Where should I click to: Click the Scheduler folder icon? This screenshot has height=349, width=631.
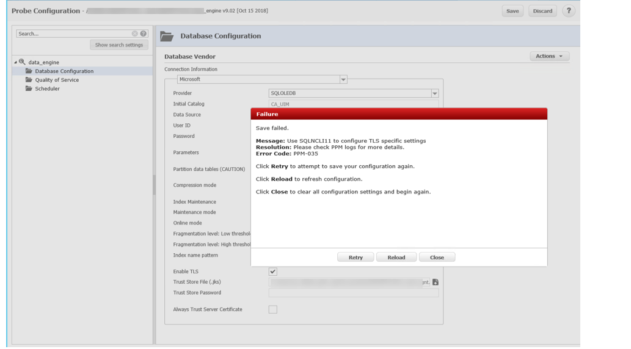tap(29, 88)
